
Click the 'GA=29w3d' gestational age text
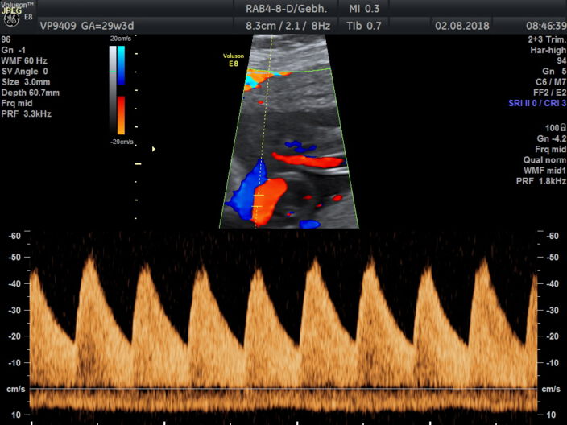pos(108,26)
